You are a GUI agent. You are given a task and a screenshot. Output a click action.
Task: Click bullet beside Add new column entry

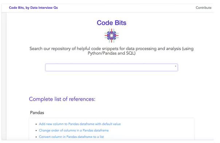point(36,124)
